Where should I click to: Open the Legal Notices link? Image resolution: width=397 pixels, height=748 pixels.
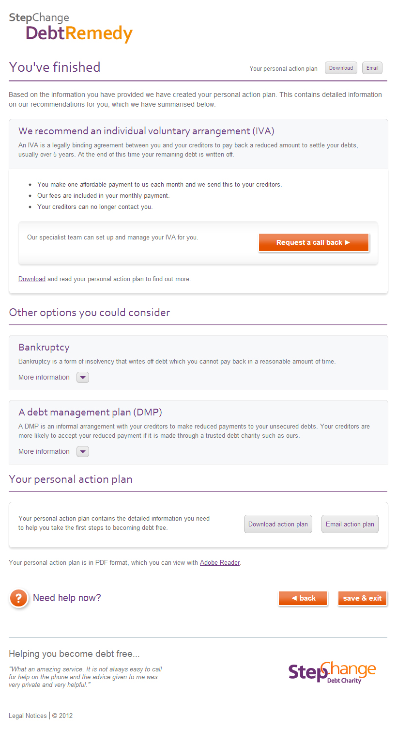click(x=28, y=716)
